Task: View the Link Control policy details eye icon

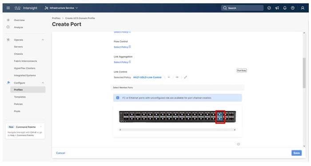Action: point(177,77)
